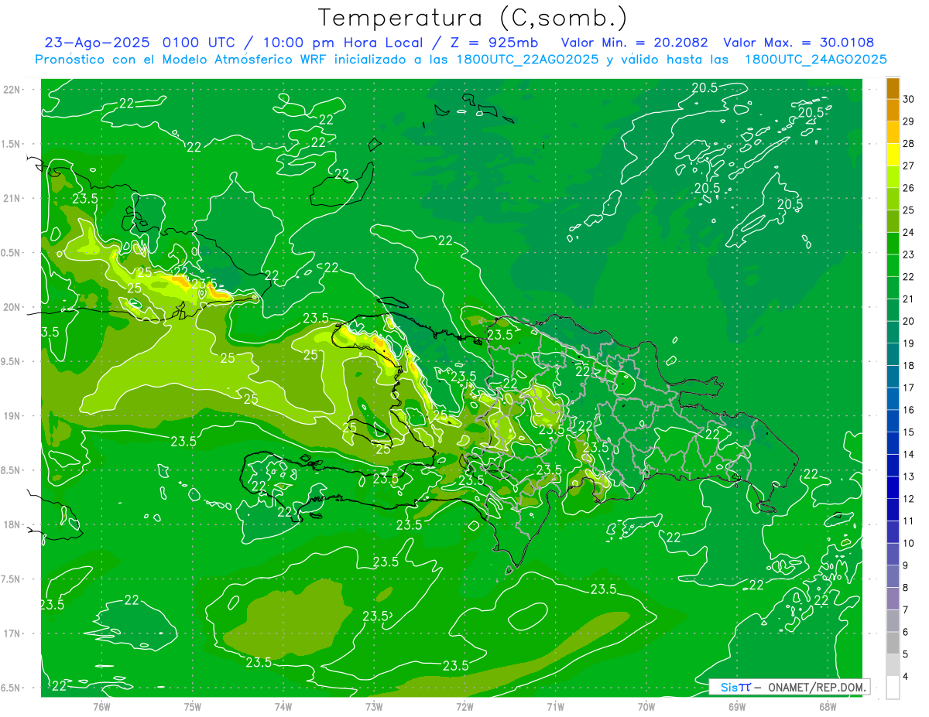Click the '1800UTC_24AGO2025' valid-until time text
The image size is (929, 717).
(815, 60)
